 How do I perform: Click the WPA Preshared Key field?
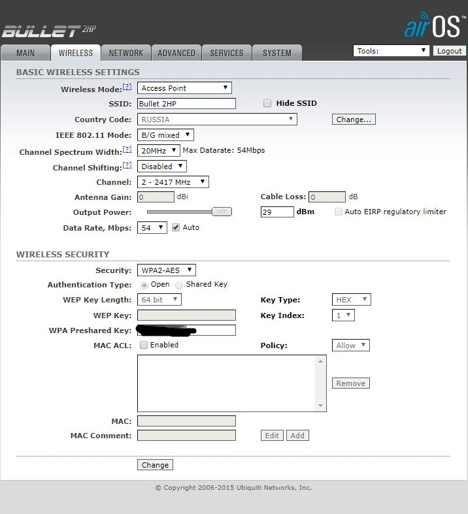coord(186,330)
